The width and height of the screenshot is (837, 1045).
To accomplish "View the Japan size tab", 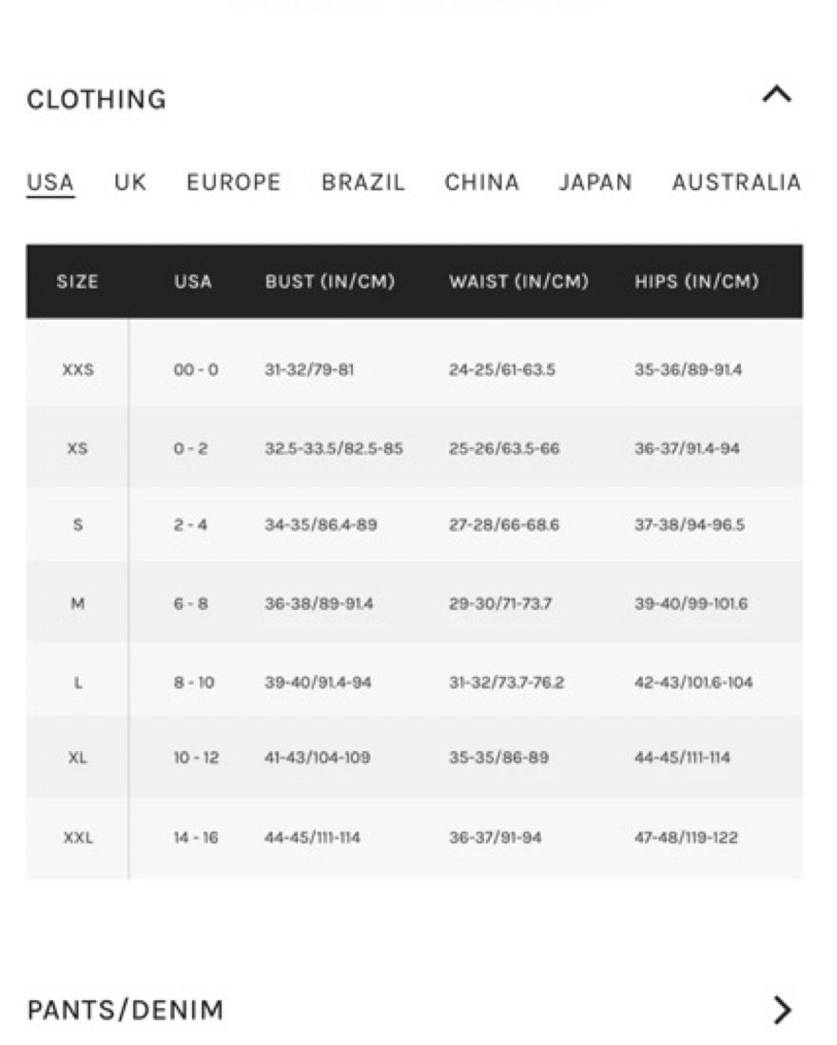I will click(595, 182).
